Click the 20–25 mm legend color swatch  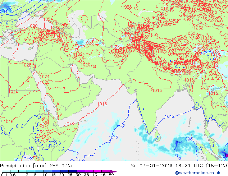(64, 171)
